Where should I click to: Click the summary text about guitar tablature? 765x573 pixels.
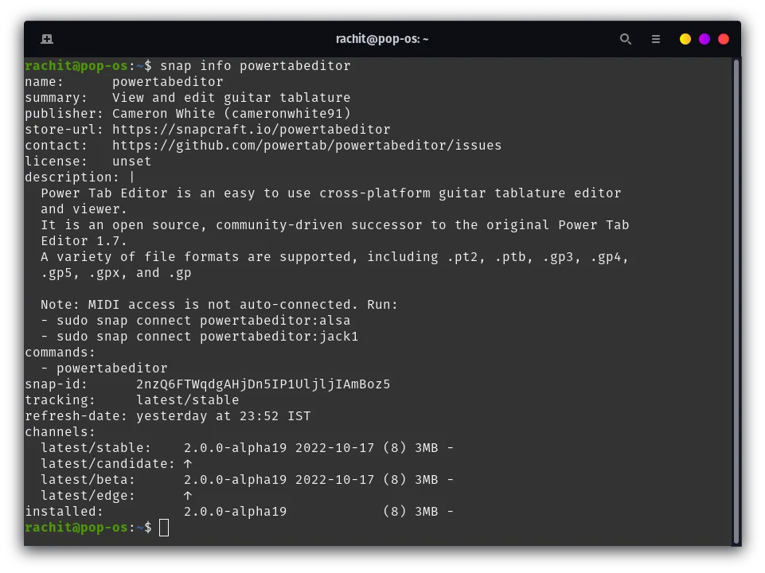point(231,97)
